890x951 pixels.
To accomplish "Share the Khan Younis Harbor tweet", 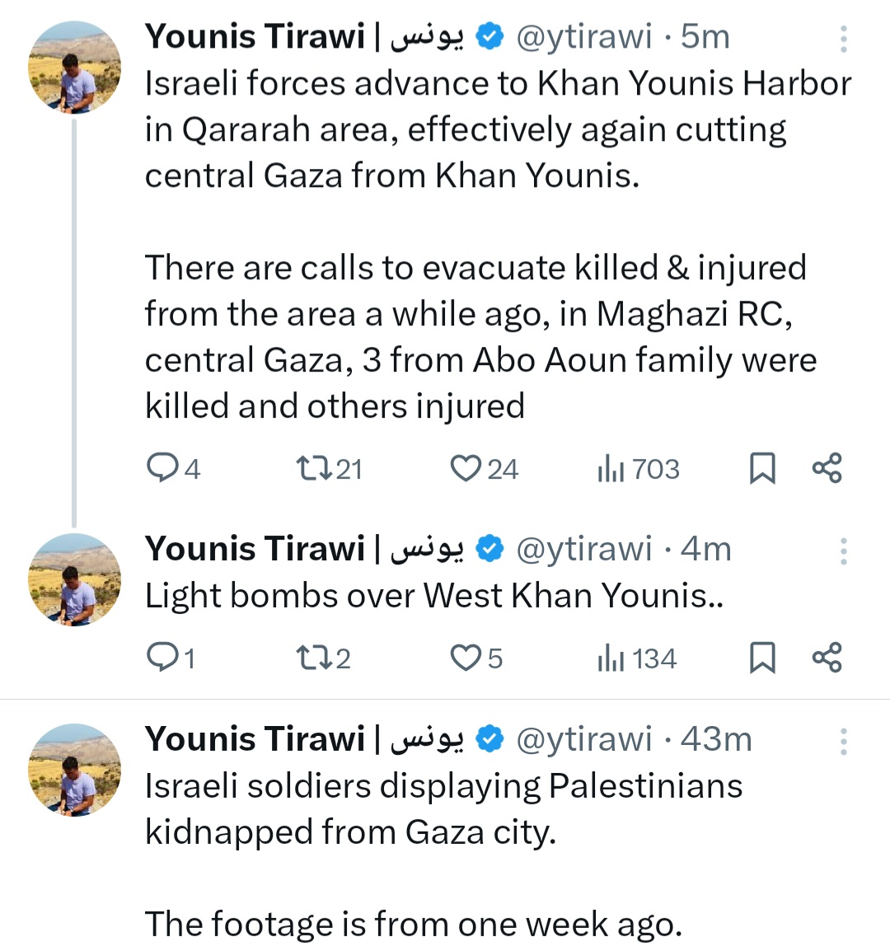I will tap(827, 468).
